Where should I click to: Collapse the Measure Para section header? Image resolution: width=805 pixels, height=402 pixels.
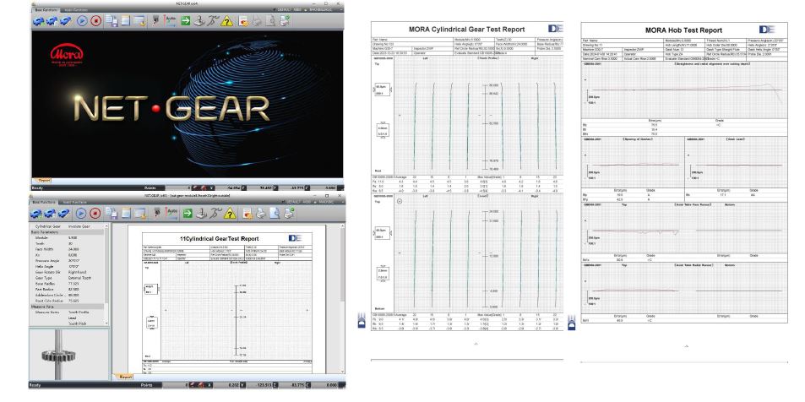tap(67, 307)
